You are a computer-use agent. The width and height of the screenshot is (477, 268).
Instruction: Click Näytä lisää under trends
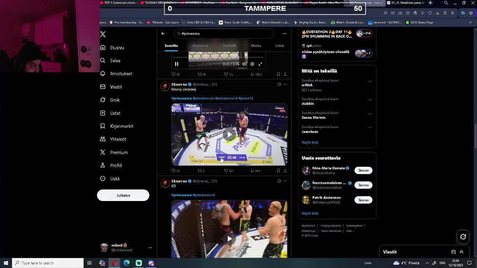(310, 142)
